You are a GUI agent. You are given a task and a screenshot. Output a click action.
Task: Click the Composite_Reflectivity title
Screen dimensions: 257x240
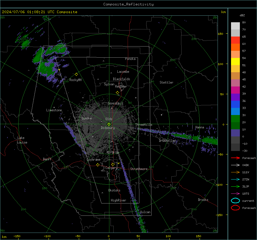[x=128, y=4]
